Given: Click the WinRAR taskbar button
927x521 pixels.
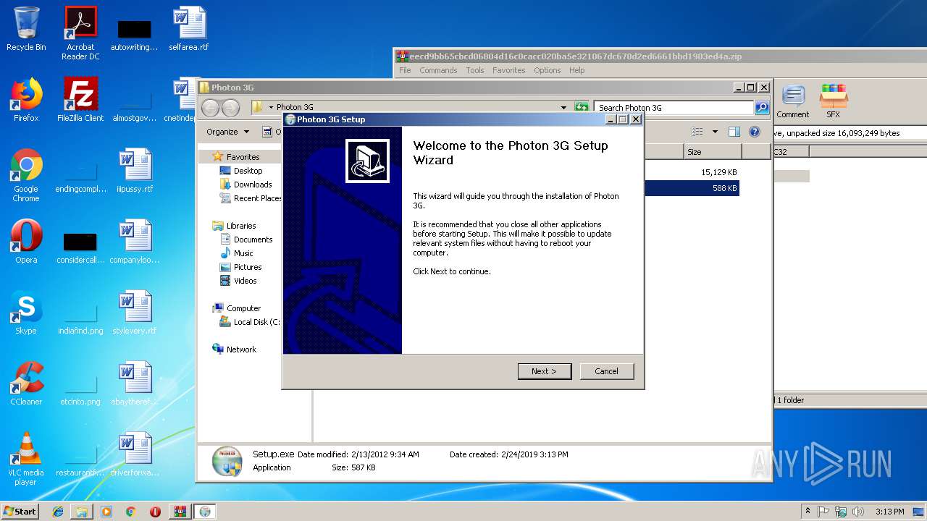Looking at the screenshot, I should click(180, 512).
